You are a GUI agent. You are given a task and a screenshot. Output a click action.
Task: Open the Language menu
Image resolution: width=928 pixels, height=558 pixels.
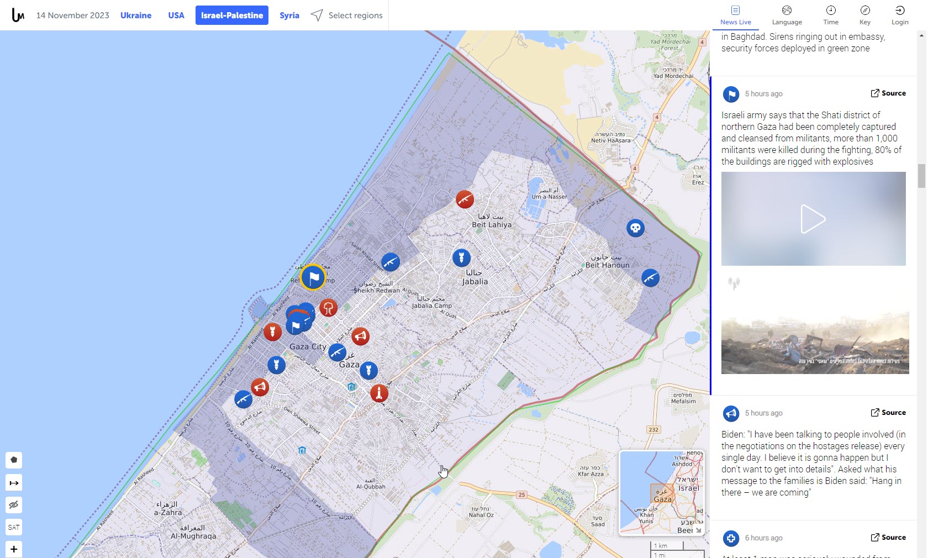click(787, 15)
